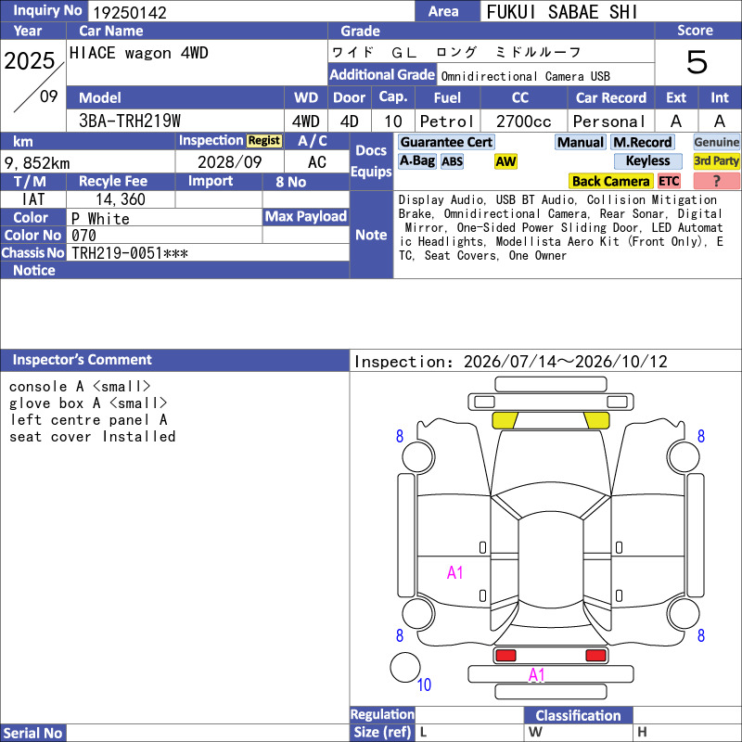Screen dimensions: 742x742
Task: Click the Max Payload label
Action: click(x=306, y=217)
